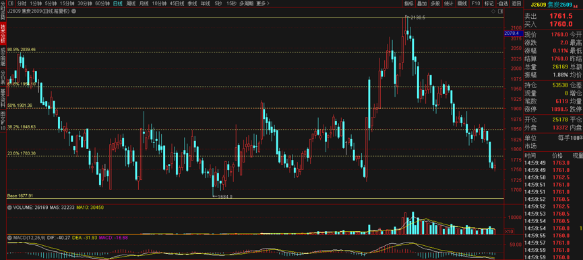Expand the volume panel settings gear
Screen dimensions: 583x260
tap(9, 208)
